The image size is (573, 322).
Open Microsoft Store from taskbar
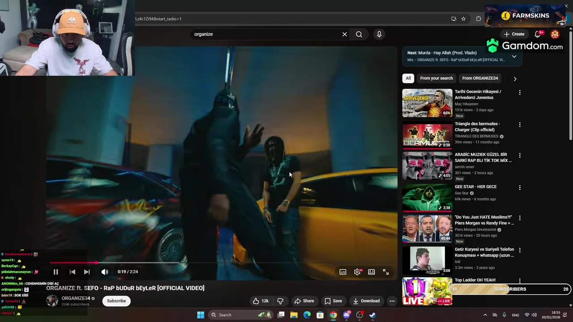click(320, 315)
